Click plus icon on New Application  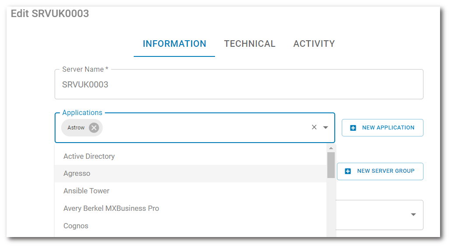(x=353, y=128)
